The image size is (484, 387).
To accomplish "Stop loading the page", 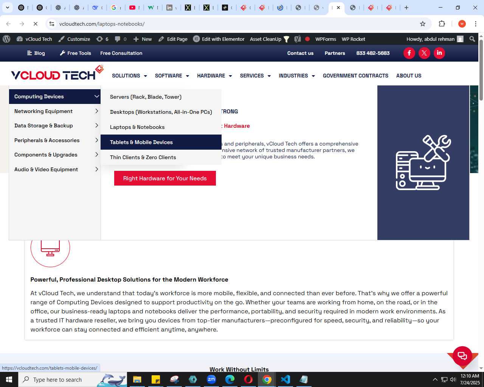I will (35, 24).
